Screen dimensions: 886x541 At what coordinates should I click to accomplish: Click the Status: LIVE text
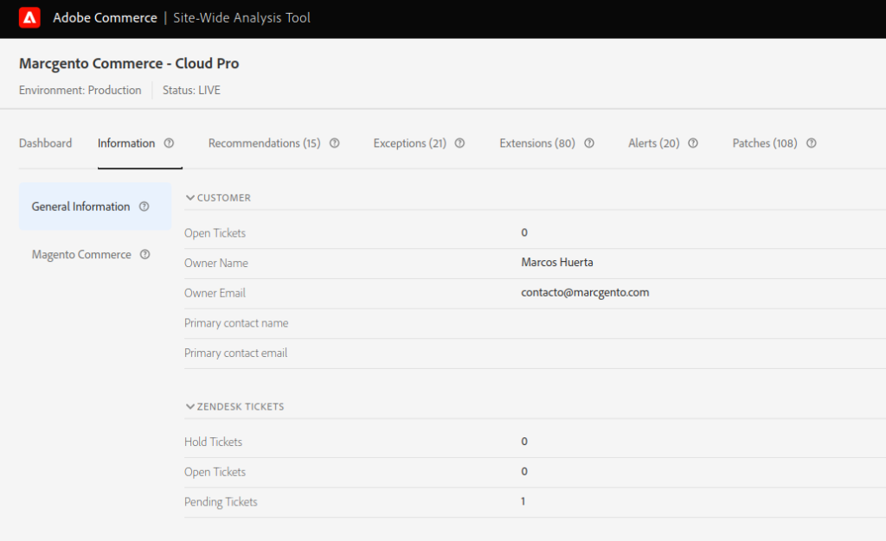pyautogui.click(x=191, y=90)
